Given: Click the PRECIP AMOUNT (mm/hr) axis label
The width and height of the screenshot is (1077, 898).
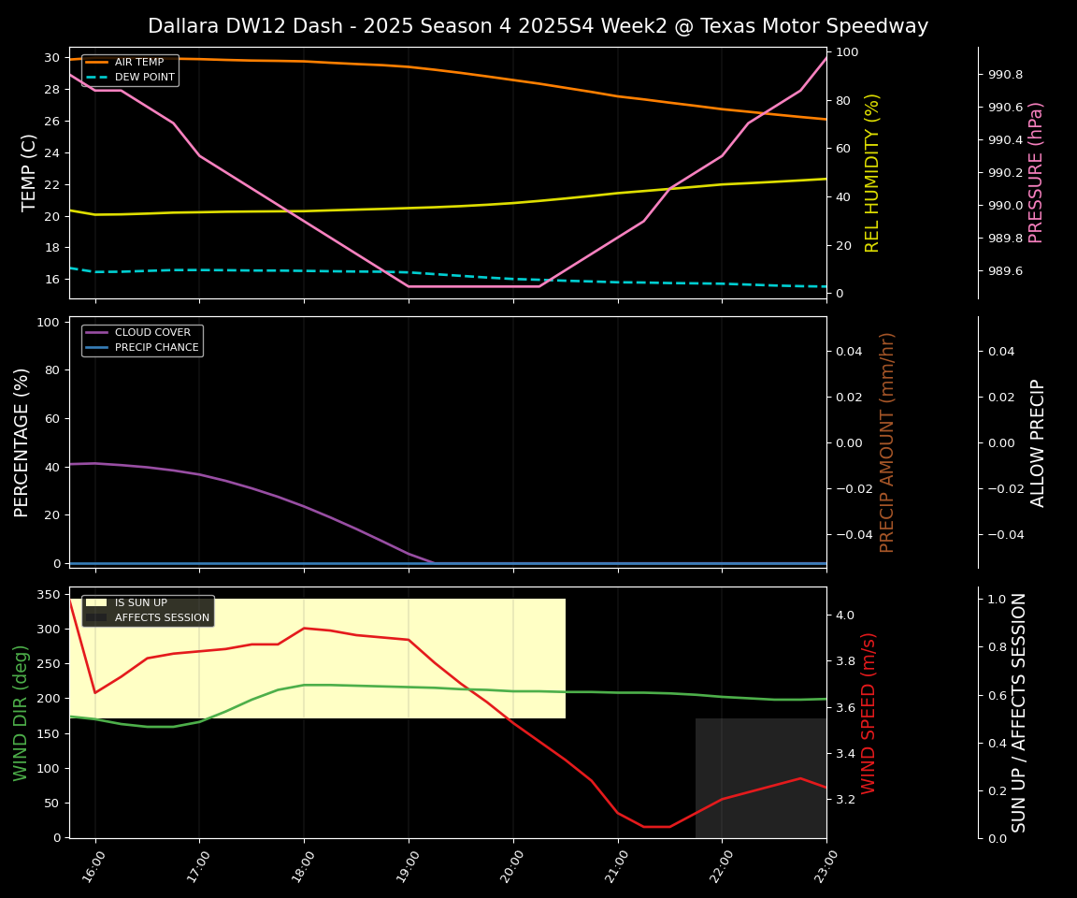Looking at the screenshot, I should [887, 442].
